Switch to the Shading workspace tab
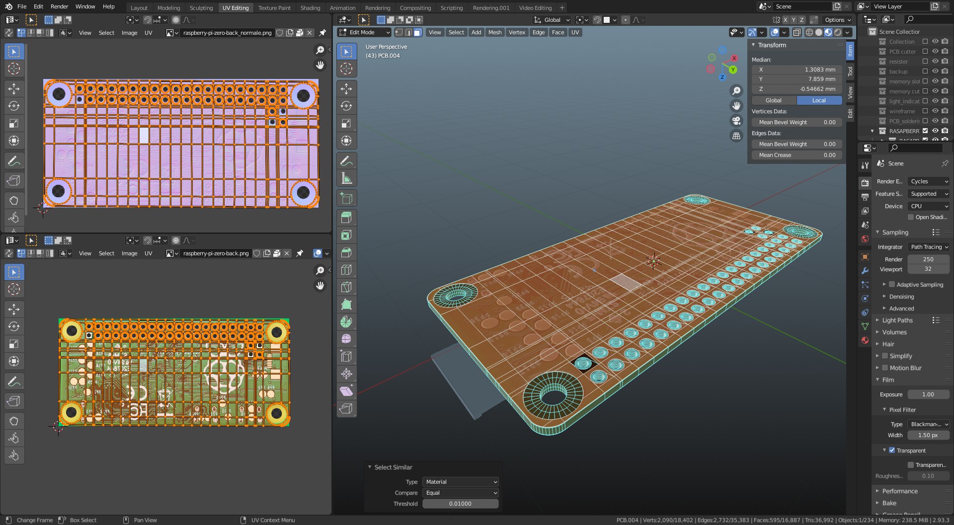The width and height of the screenshot is (954, 525). click(310, 7)
